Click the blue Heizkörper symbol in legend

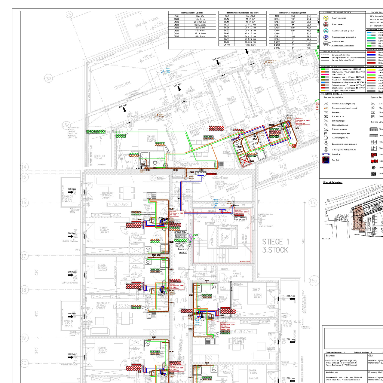click(x=326, y=154)
